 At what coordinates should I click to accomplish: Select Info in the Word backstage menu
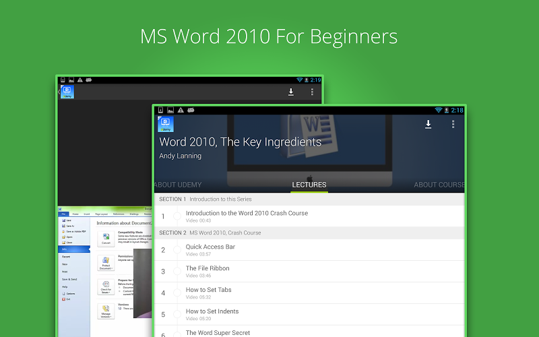pyautogui.click(x=74, y=249)
